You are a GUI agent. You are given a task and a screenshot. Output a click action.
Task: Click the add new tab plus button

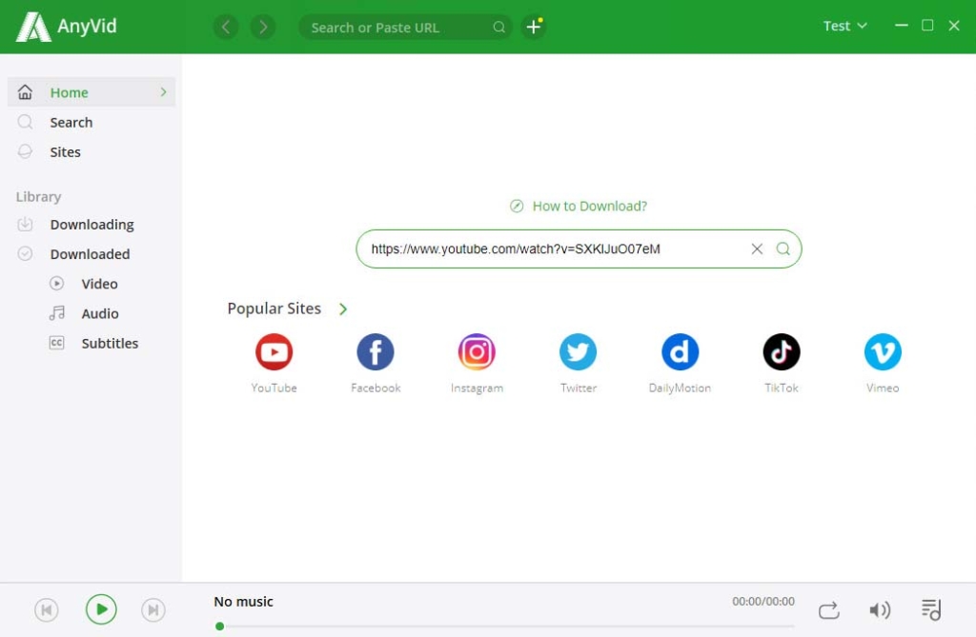(x=534, y=28)
